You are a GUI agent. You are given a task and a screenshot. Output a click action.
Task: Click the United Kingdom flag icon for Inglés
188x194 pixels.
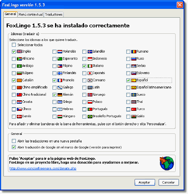point(19,51)
